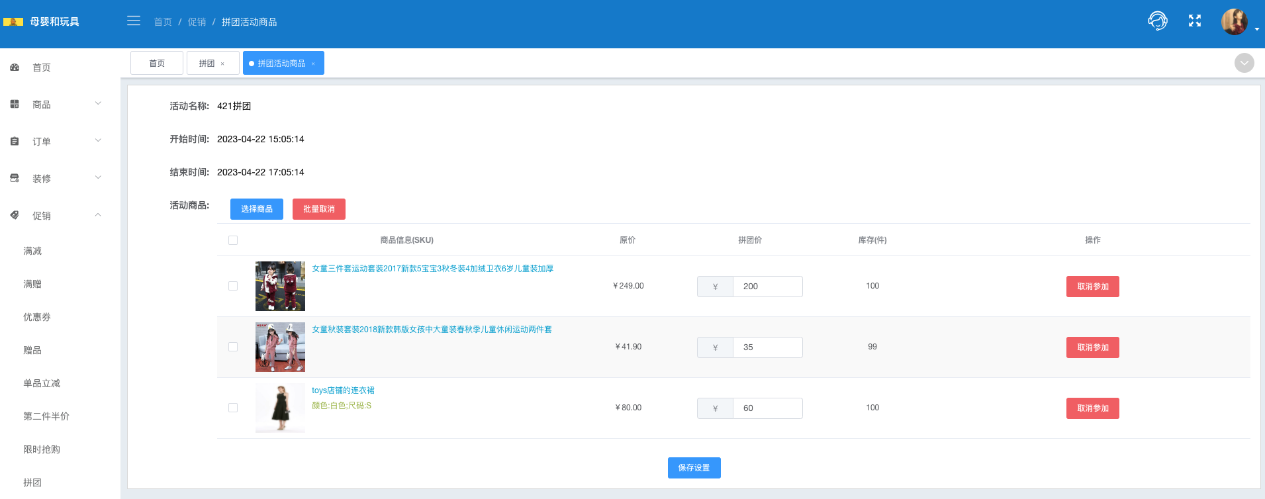Click the red tracksuit girls product thumbnail

tap(280, 286)
